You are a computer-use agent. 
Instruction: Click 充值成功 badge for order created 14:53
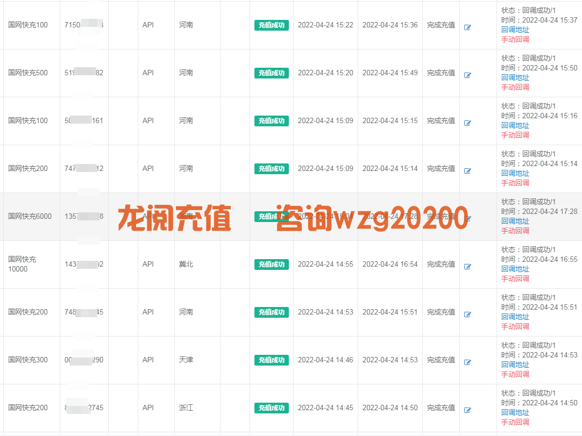click(x=271, y=312)
